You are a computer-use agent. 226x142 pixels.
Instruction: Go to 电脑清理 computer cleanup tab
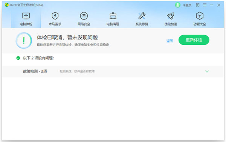[x=113, y=19]
